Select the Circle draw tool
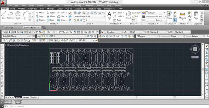Viewport: 209px width, 108px height. 18,15
